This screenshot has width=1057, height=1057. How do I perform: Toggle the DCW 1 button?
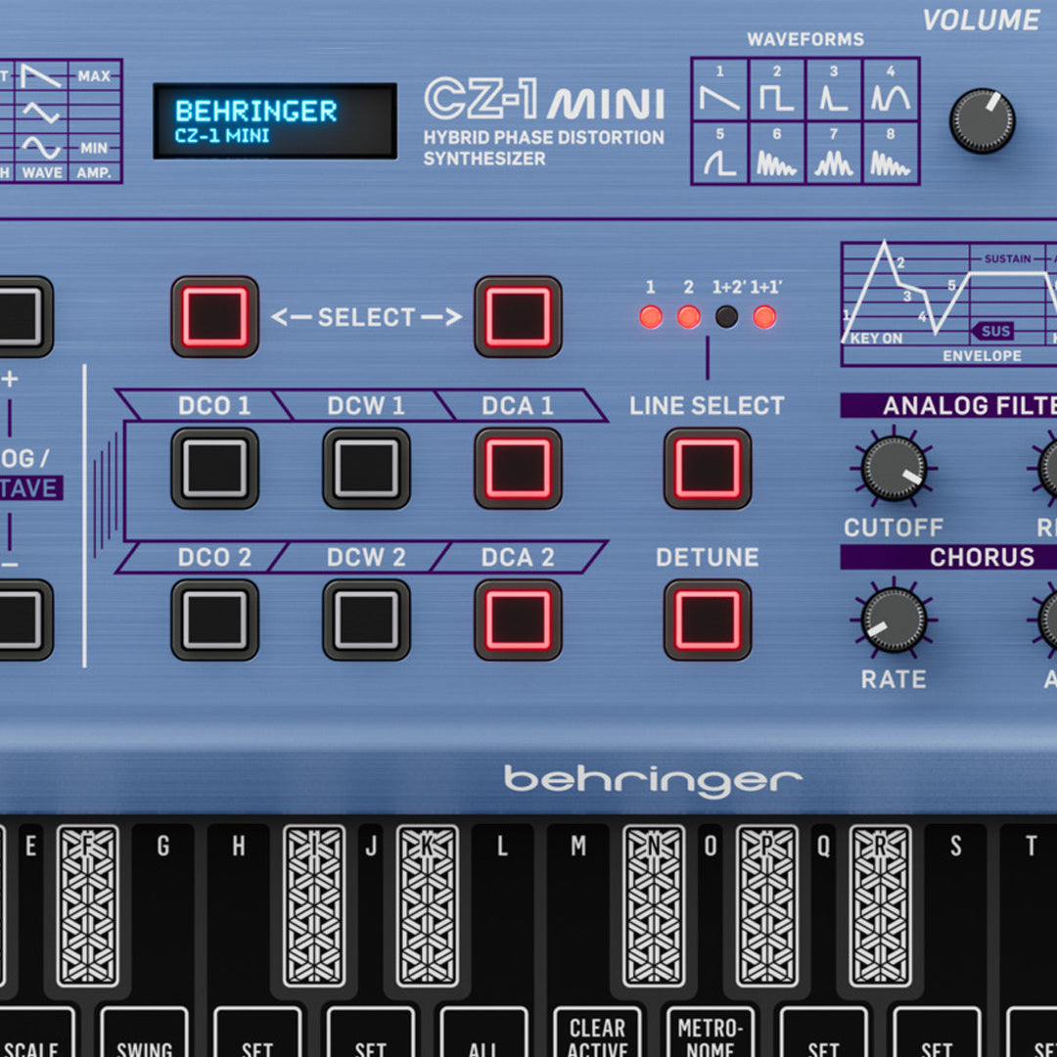[x=366, y=468]
